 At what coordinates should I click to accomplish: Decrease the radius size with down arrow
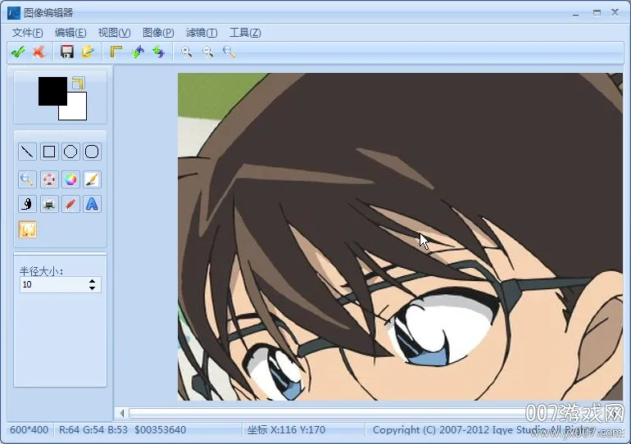pos(92,288)
